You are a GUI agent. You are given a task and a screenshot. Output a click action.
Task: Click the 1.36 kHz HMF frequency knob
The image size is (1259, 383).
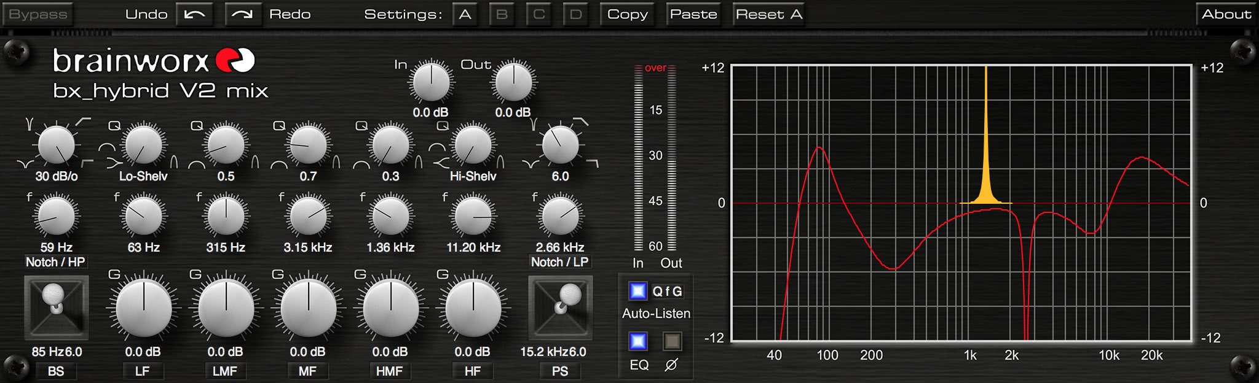pyautogui.click(x=390, y=216)
